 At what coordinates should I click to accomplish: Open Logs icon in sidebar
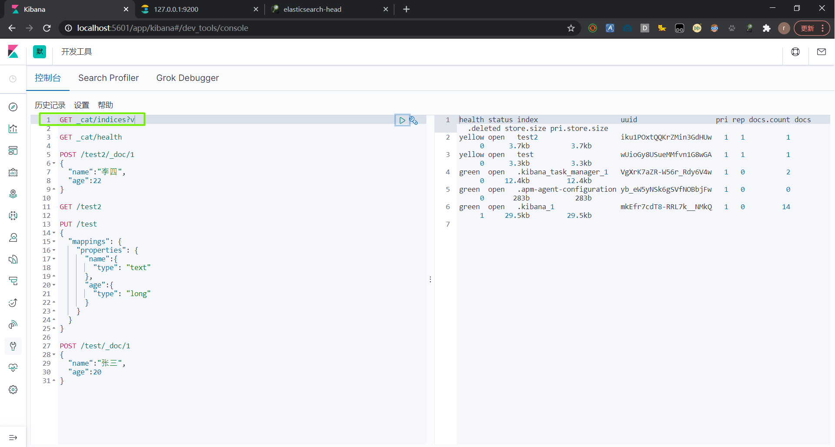pos(13,259)
